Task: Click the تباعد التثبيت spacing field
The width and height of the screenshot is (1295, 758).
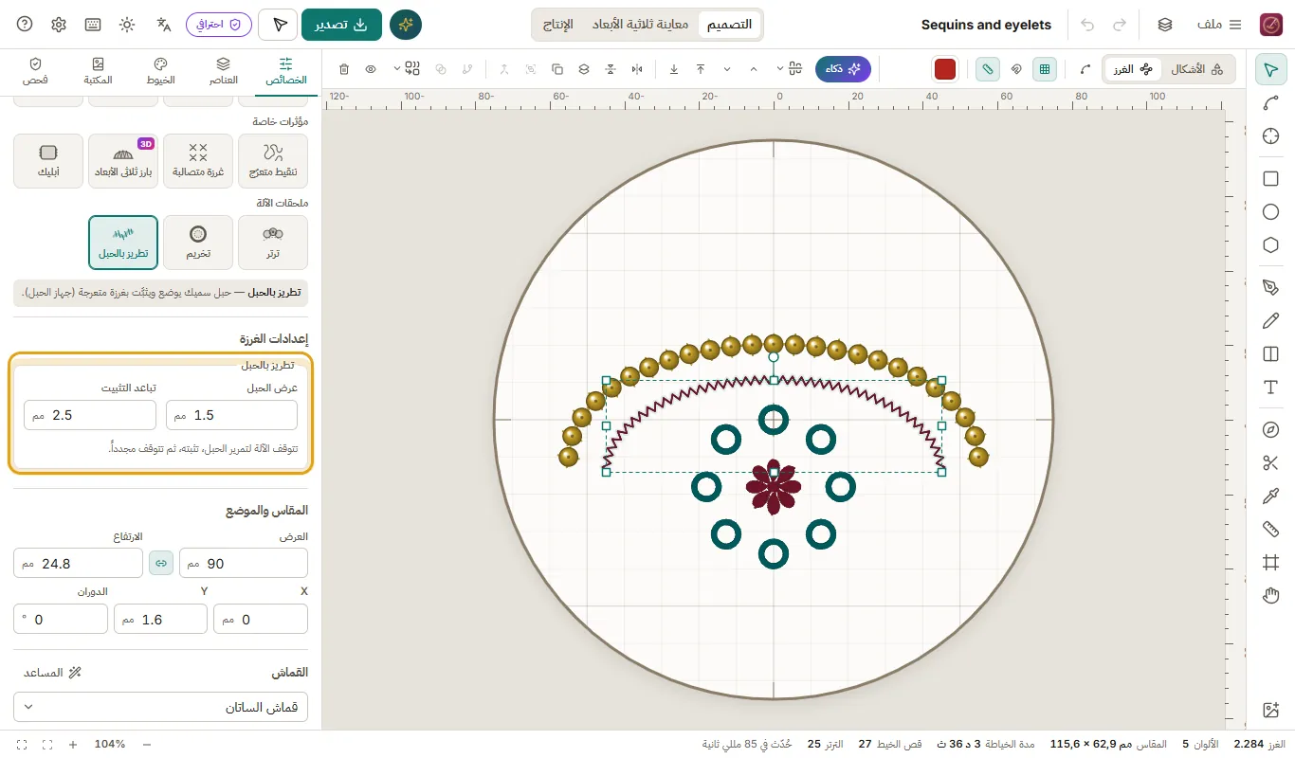Action: coord(90,415)
